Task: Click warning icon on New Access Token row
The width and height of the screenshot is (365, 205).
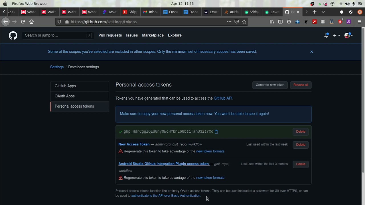Action: [121, 151]
